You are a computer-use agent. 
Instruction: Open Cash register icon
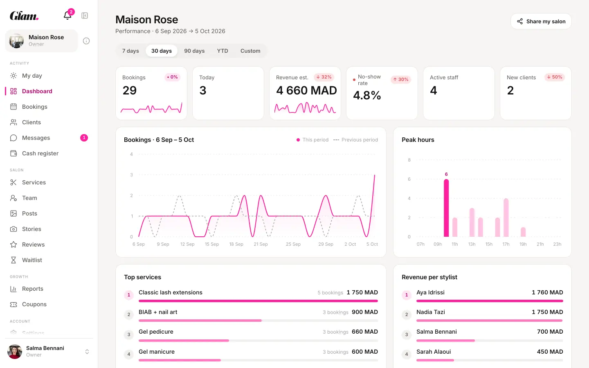[13, 153]
